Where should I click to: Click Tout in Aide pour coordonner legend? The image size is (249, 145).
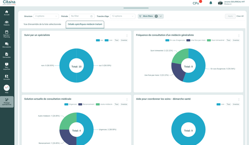point(228,104)
